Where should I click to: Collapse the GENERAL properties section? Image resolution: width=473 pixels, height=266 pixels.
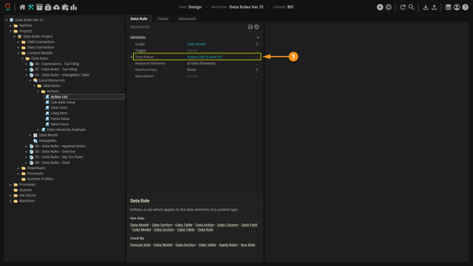tap(257, 37)
